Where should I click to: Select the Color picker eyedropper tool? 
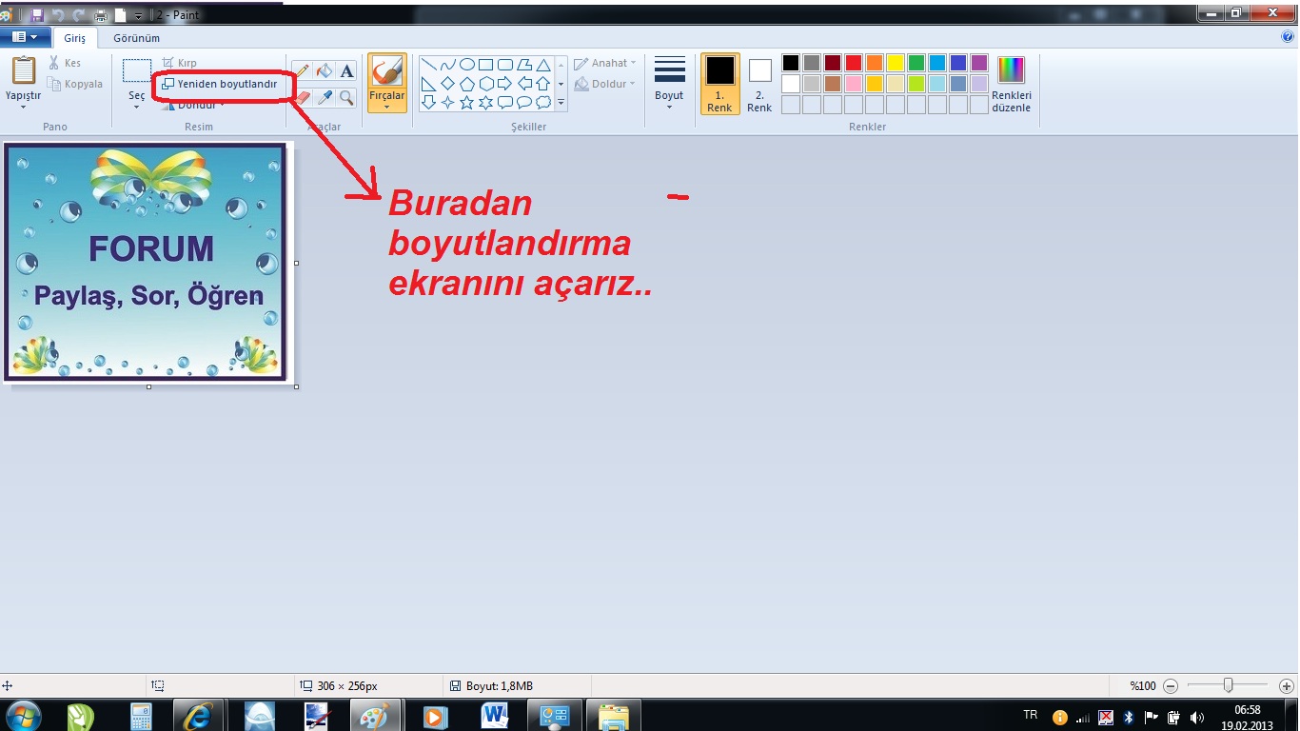(325, 97)
